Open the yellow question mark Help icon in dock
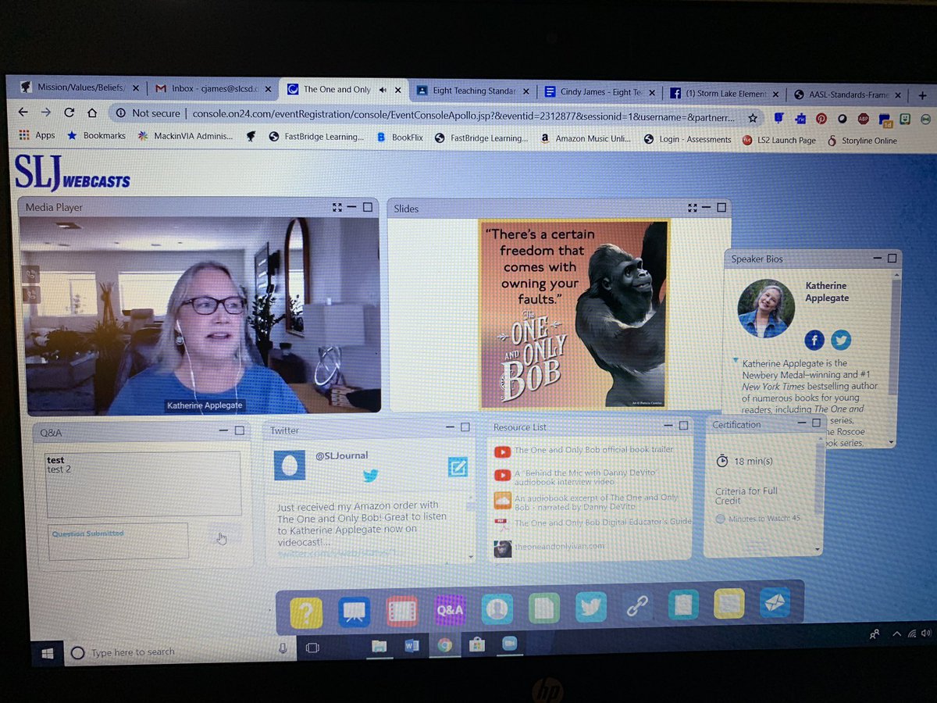The image size is (937, 703). coord(306,612)
